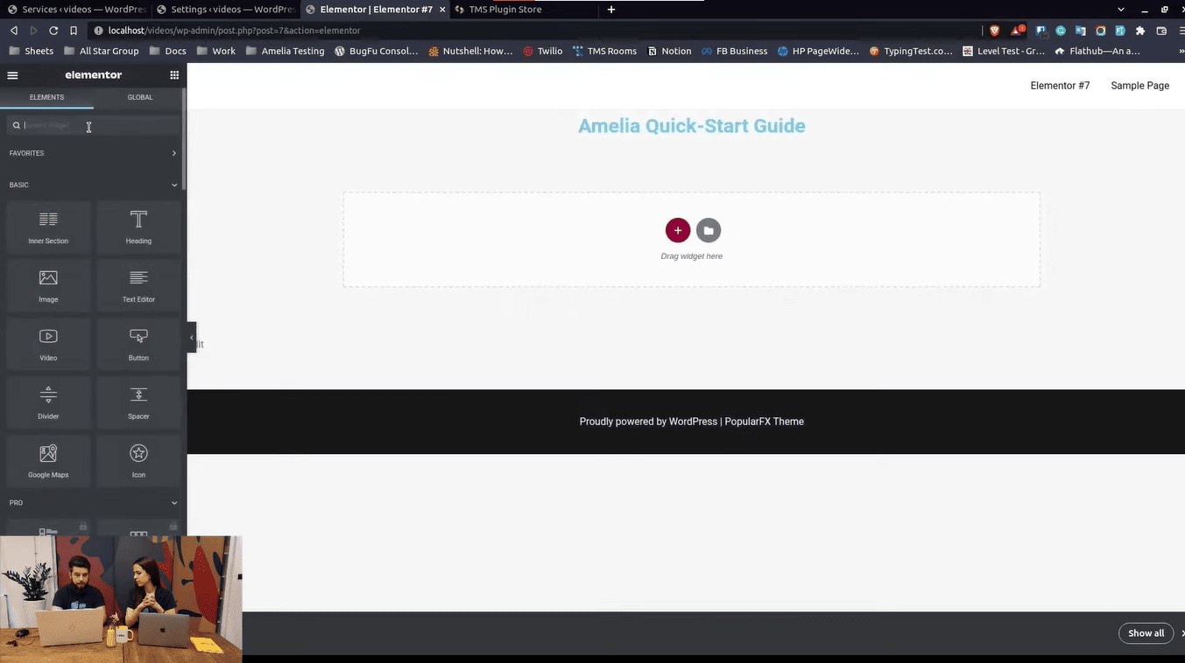This screenshot has width=1185, height=663.
Task: Click the webcam video overlay thumbnail
Action: [x=121, y=599]
